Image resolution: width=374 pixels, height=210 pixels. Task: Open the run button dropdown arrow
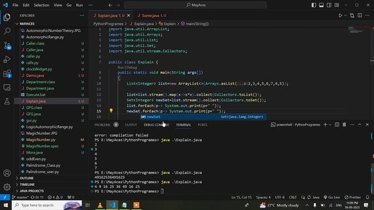[345, 16]
